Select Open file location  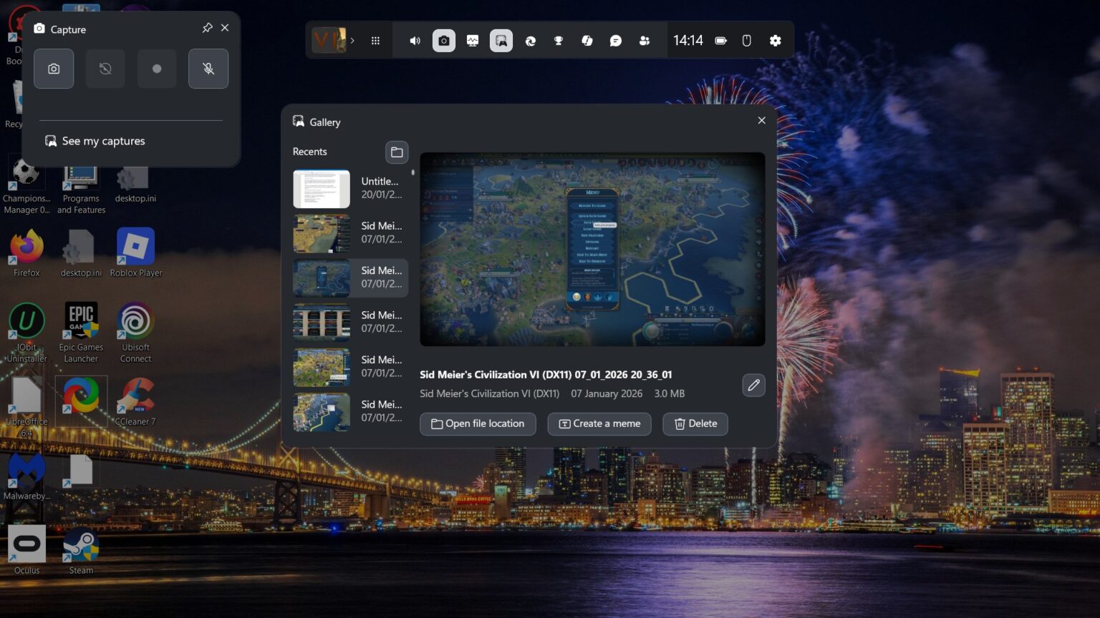click(x=477, y=423)
